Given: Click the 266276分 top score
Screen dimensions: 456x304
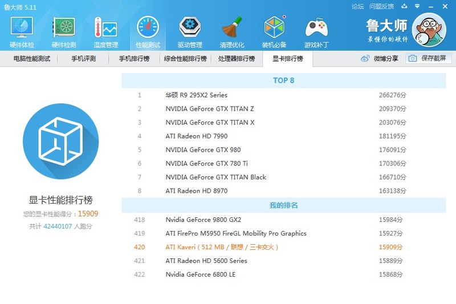Looking at the screenshot, I should point(392,95).
